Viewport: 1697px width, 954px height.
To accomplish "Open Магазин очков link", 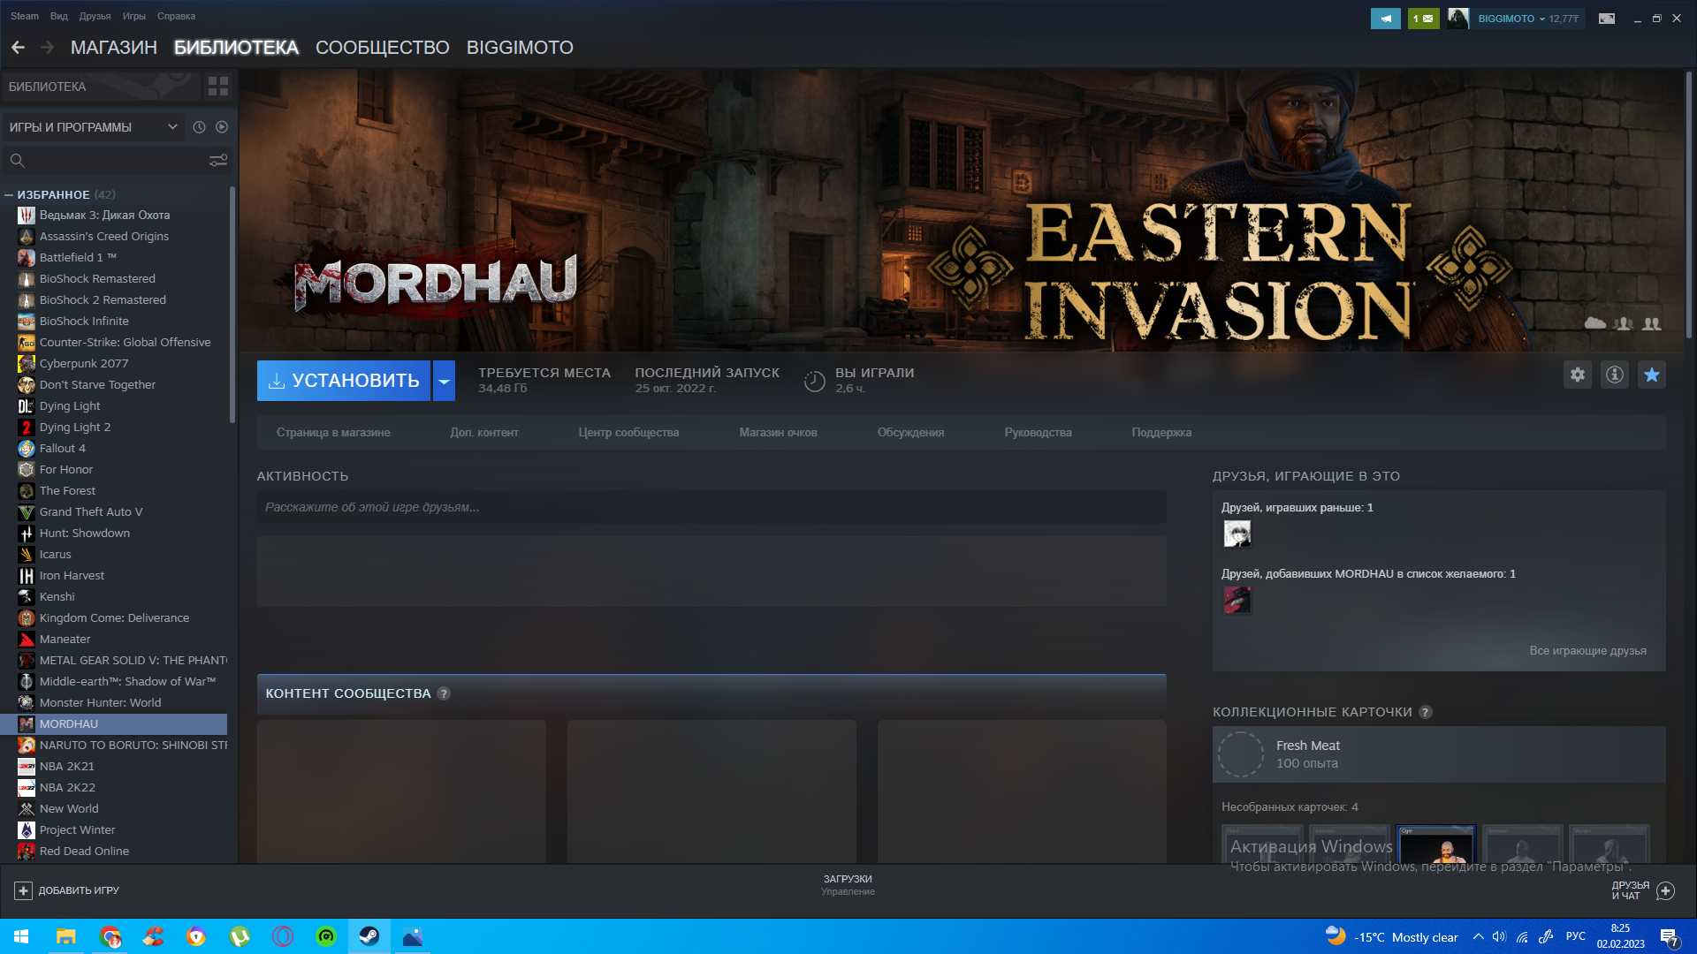I will click(x=778, y=433).
